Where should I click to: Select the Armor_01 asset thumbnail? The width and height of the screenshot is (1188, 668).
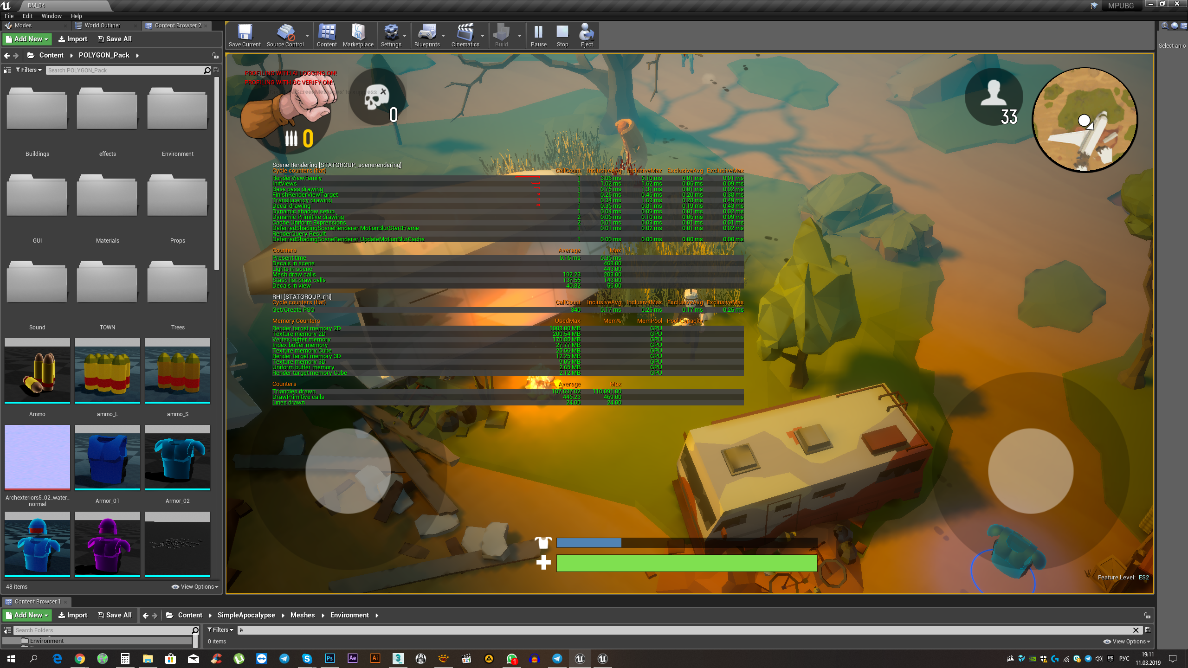tap(107, 457)
